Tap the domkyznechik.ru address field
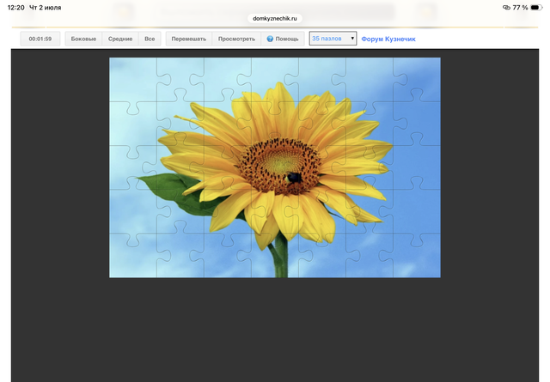 pos(275,18)
